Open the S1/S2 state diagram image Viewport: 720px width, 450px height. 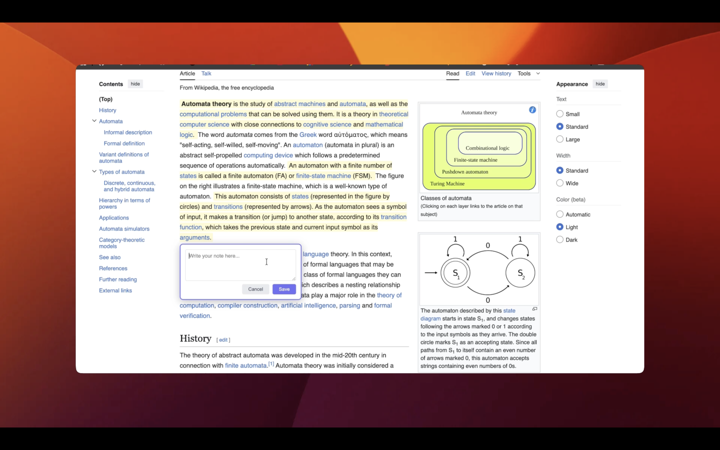(479, 270)
